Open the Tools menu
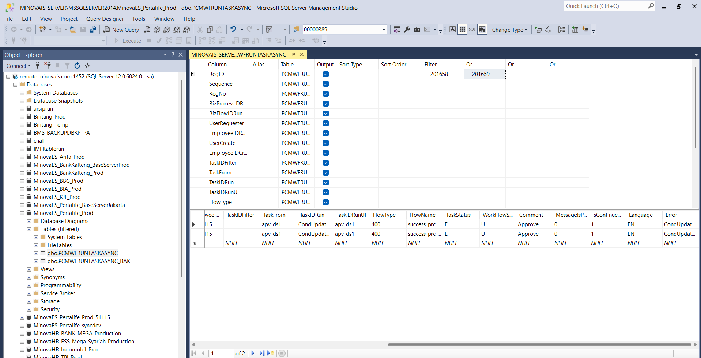This screenshot has height=358, width=701. (139, 19)
